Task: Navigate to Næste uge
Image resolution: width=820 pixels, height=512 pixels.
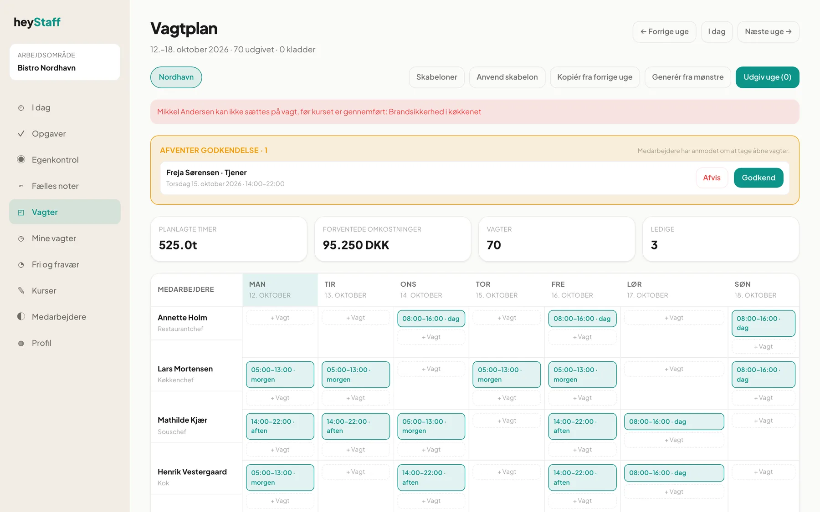Action: [x=768, y=32]
